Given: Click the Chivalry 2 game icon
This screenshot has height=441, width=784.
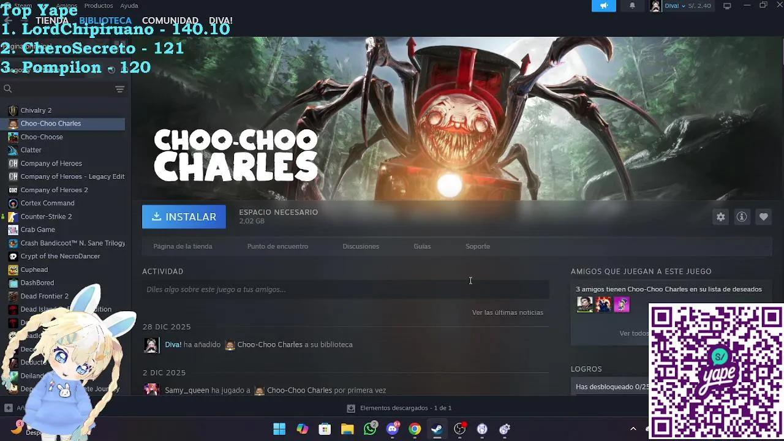Looking at the screenshot, I should (13, 110).
